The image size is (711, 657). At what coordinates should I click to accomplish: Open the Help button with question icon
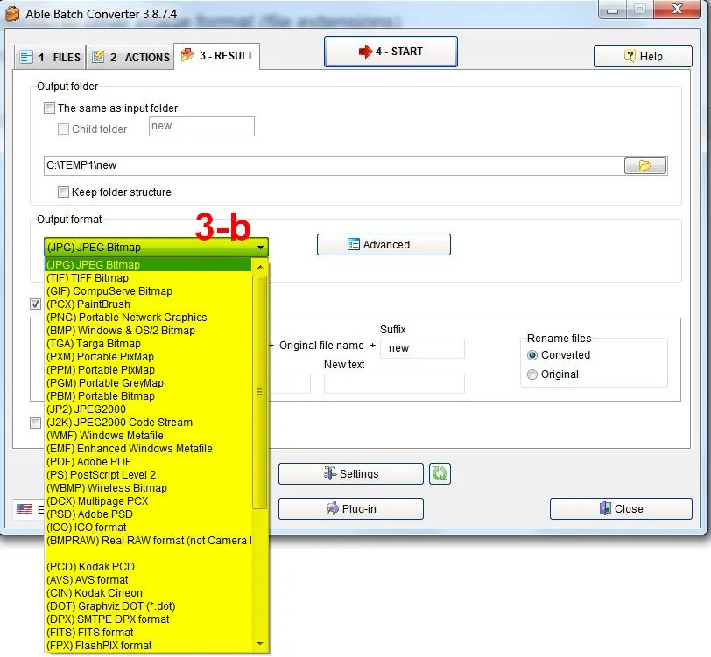(x=642, y=56)
